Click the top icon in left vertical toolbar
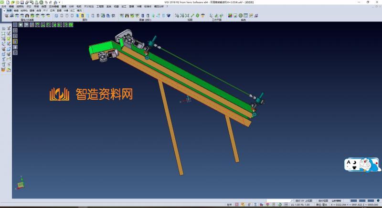This screenshot has height=208, width=382. (3, 29)
